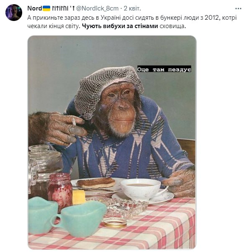The image size is (247, 252).
Task: Click the white tea cup with saucer
Action: (x=142, y=190)
